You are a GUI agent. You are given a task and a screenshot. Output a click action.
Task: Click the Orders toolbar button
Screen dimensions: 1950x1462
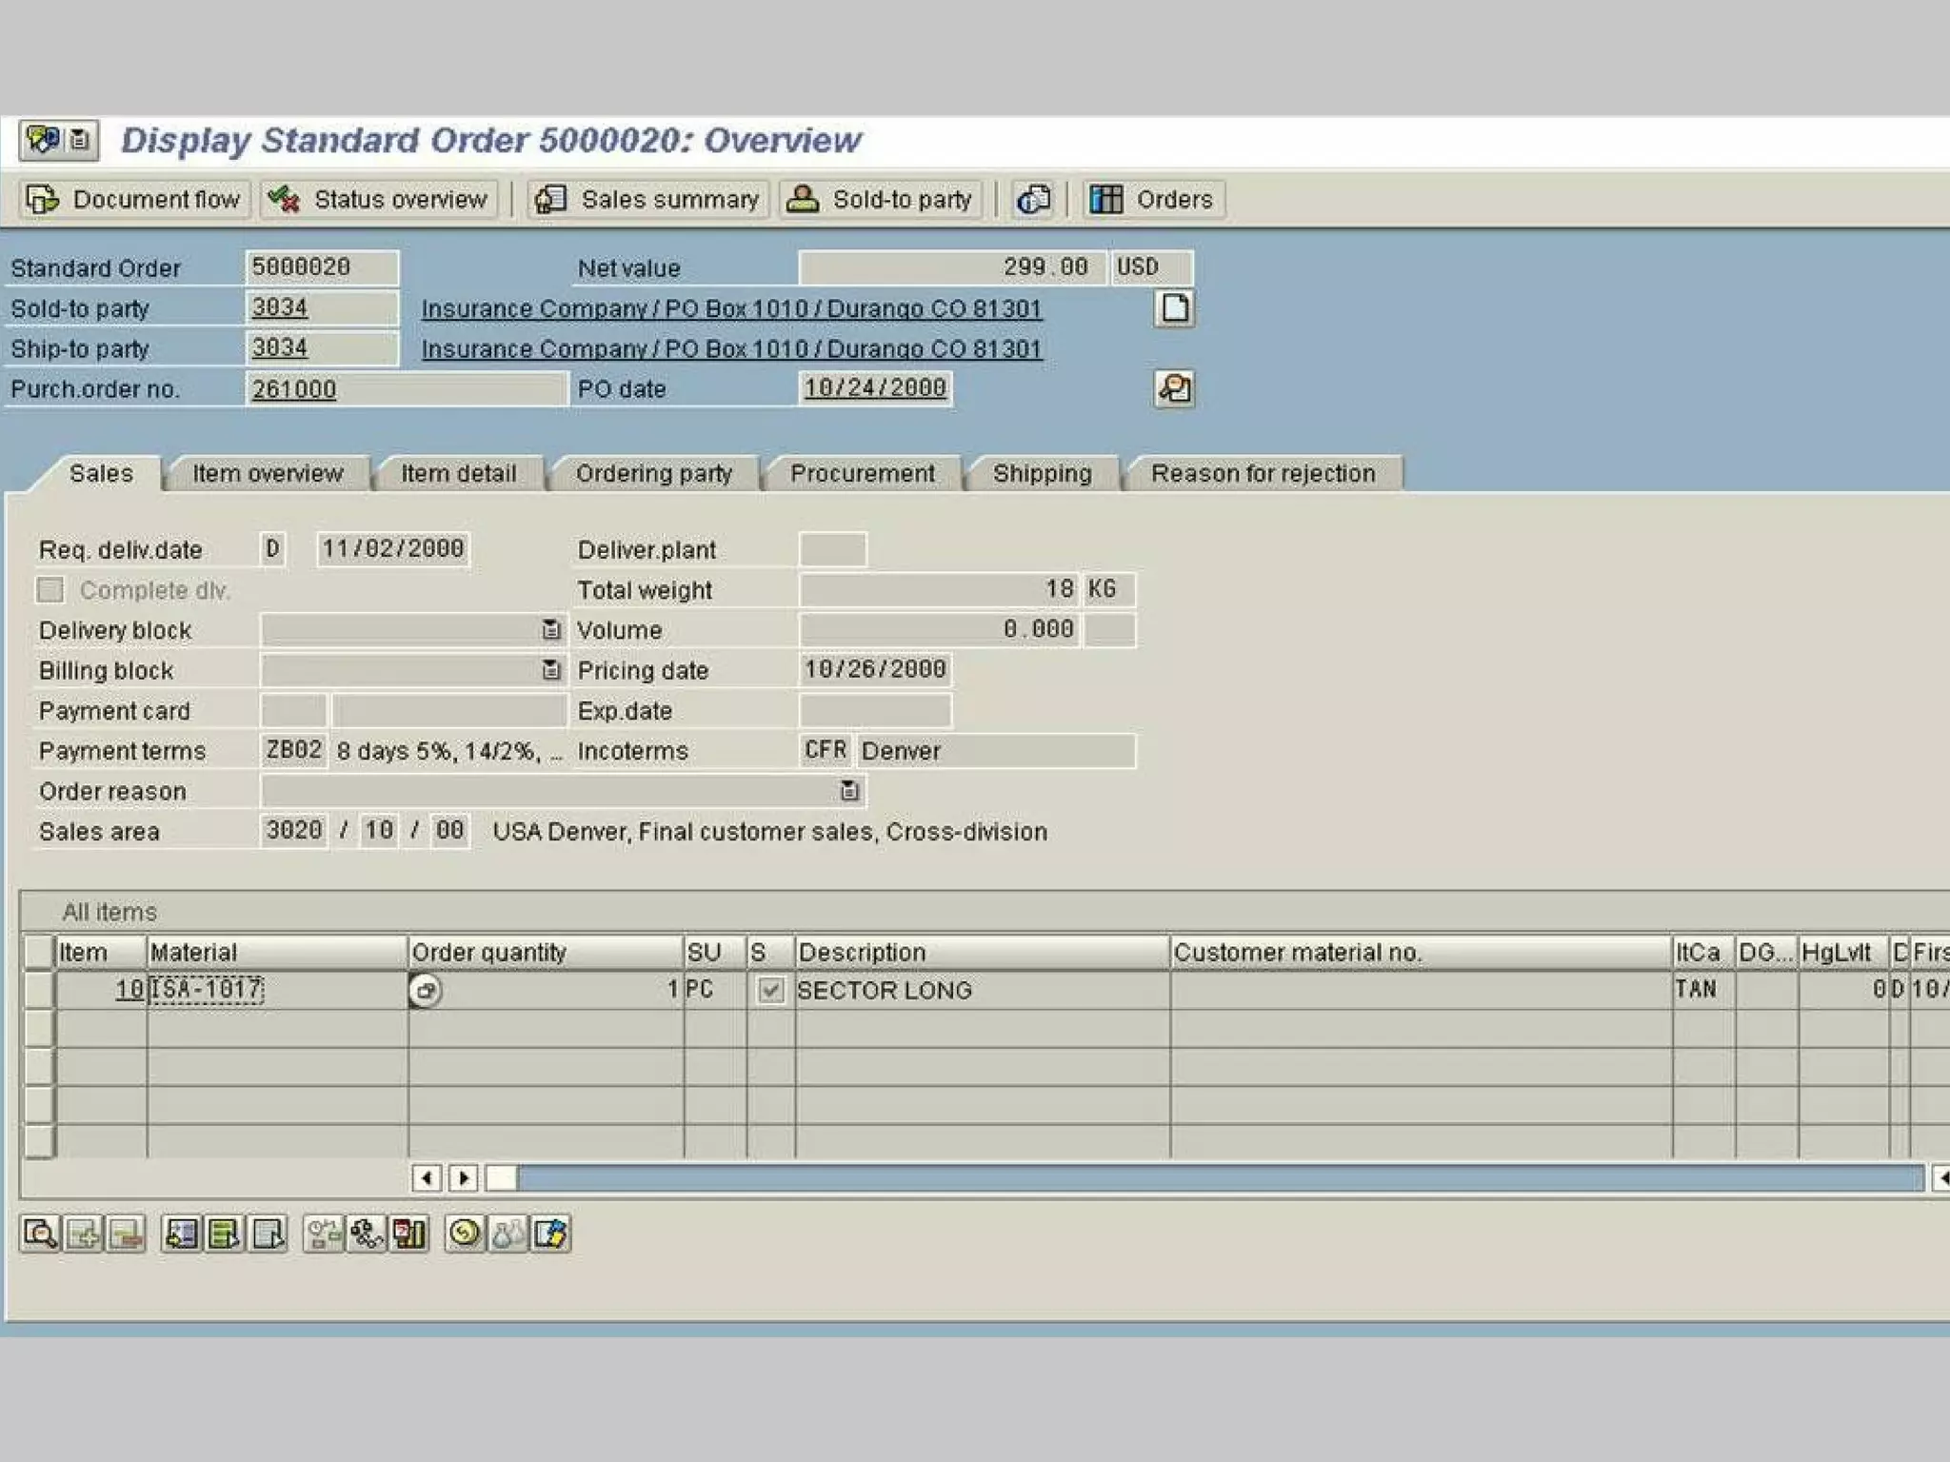(x=1153, y=200)
